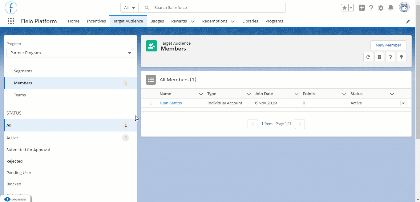Go to next page arrow
This screenshot has width=420, height=202.
tap(300, 124)
